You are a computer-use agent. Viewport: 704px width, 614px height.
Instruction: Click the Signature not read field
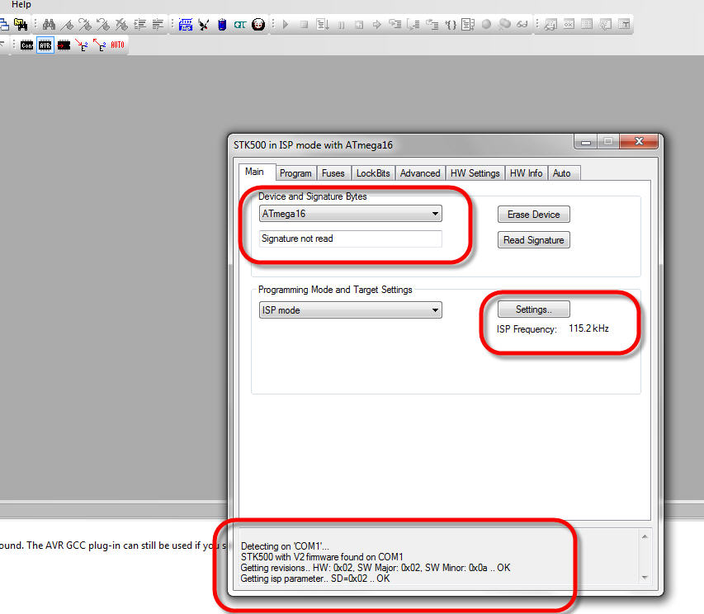point(350,239)
